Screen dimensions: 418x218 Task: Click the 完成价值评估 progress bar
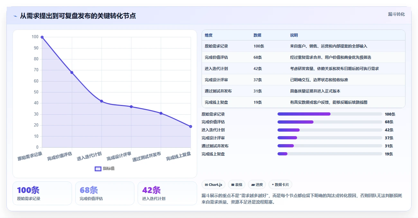point(330,122)
